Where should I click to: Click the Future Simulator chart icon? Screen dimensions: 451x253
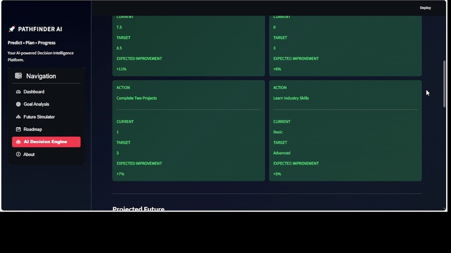(18, 117)
